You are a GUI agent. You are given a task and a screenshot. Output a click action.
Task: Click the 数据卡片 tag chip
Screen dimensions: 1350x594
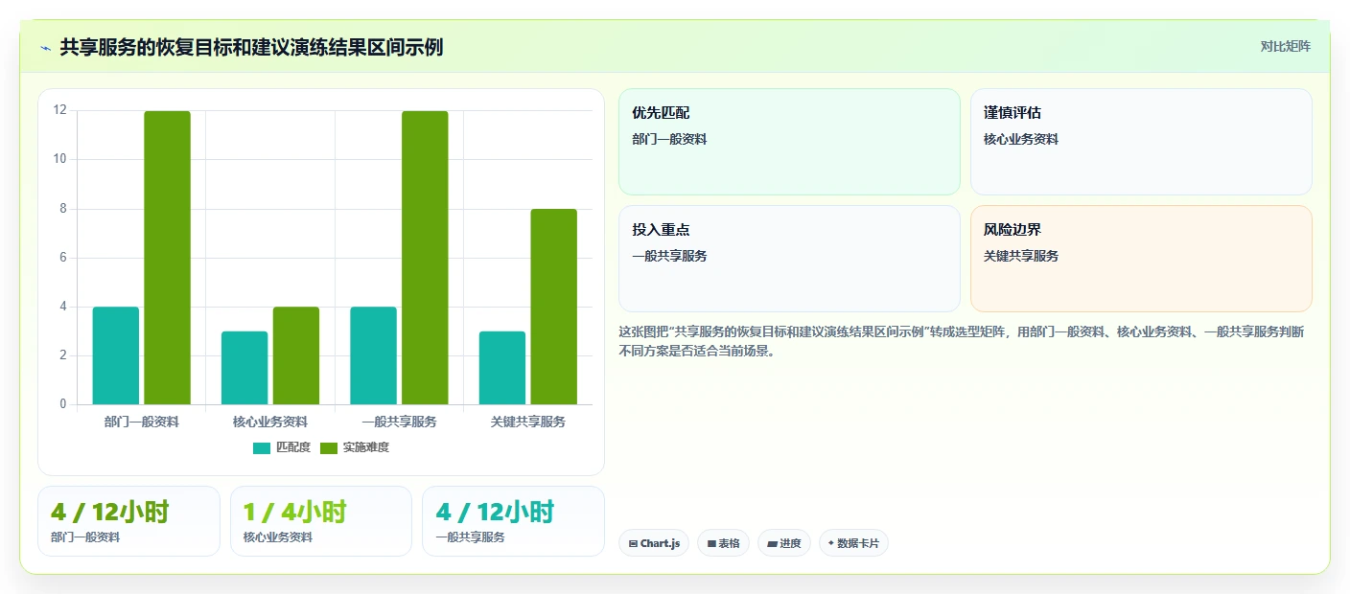tap(853, 543)
